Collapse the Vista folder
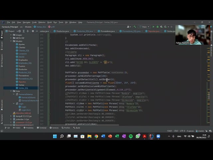 click(x=11, y=91)
